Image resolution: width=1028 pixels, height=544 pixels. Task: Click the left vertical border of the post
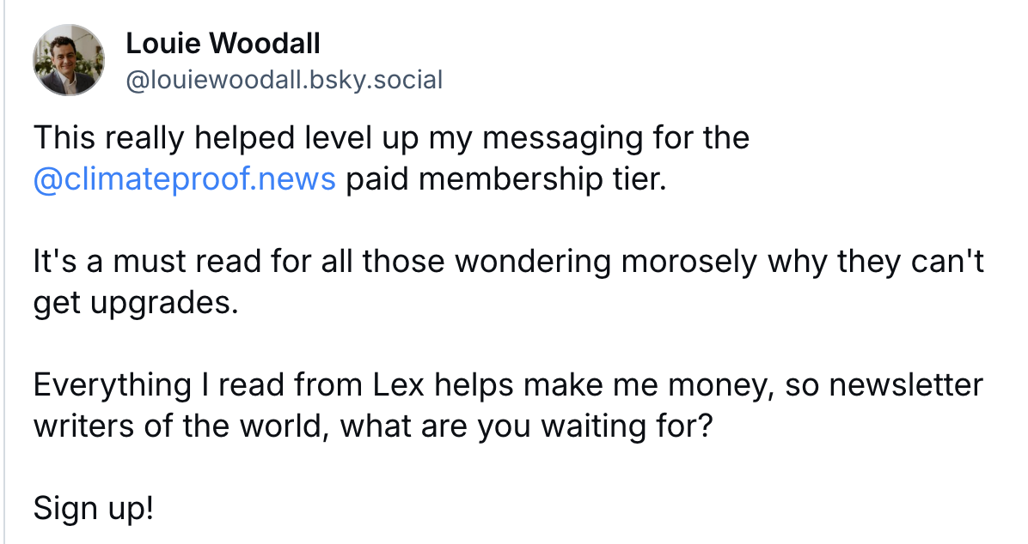point(4,272)
